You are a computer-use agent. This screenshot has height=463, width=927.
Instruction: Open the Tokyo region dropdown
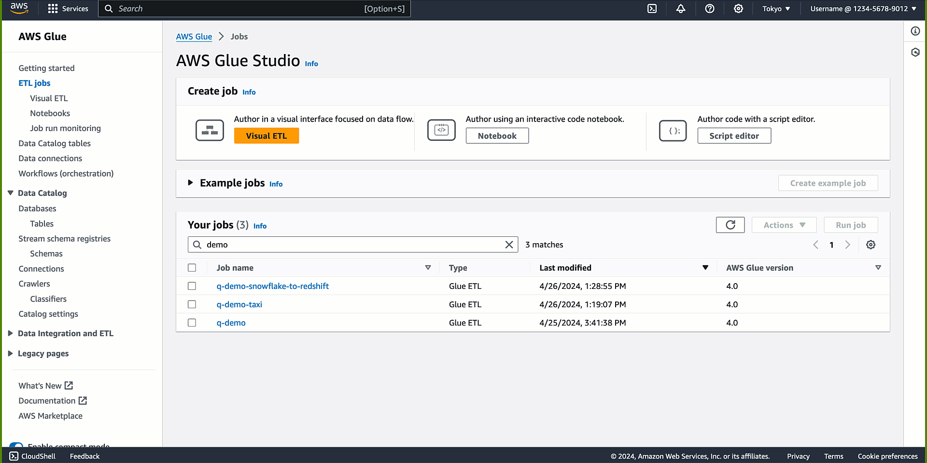click(x=776, y=9)
